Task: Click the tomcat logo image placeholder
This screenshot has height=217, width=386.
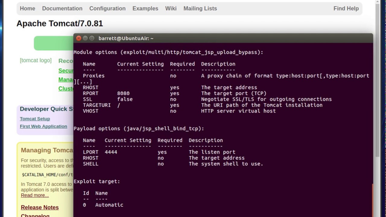Action: tap(36, 60)
